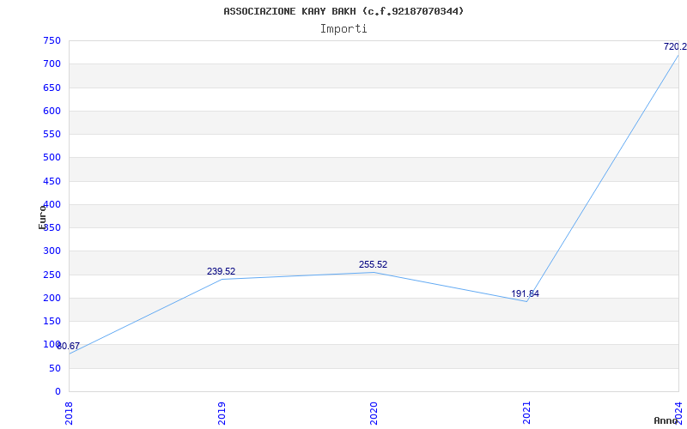This screenshot has height=429, width=687.
Task: Click the 2018 x-axis label
Action: 69,414
